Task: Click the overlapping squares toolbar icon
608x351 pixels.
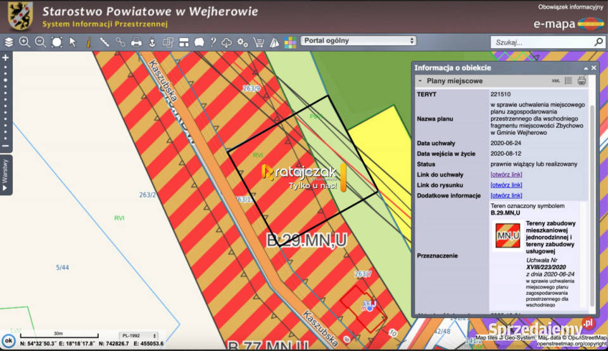Action: (x=168, y=42)
